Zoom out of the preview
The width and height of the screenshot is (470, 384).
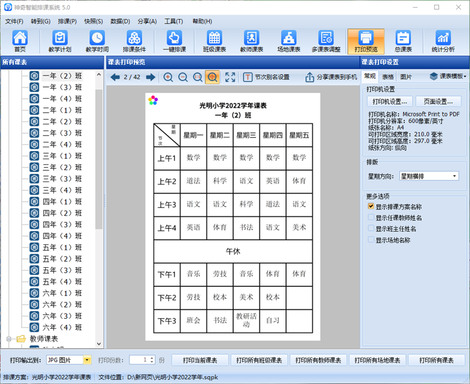click(x=183, y=78)
